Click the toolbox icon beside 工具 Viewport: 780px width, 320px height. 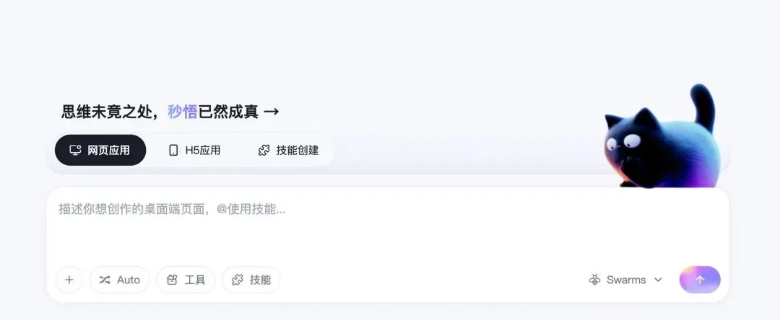coord(172,280)
